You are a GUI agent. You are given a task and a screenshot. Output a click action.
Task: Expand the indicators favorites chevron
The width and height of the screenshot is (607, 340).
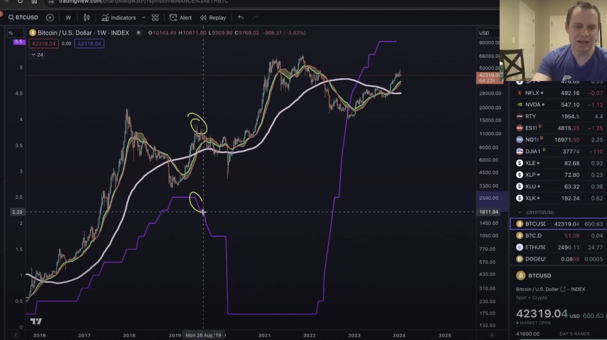(144, 17)
